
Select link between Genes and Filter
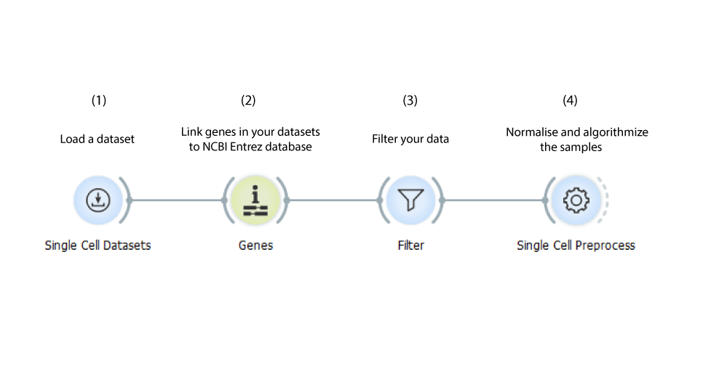coord(333,200)
